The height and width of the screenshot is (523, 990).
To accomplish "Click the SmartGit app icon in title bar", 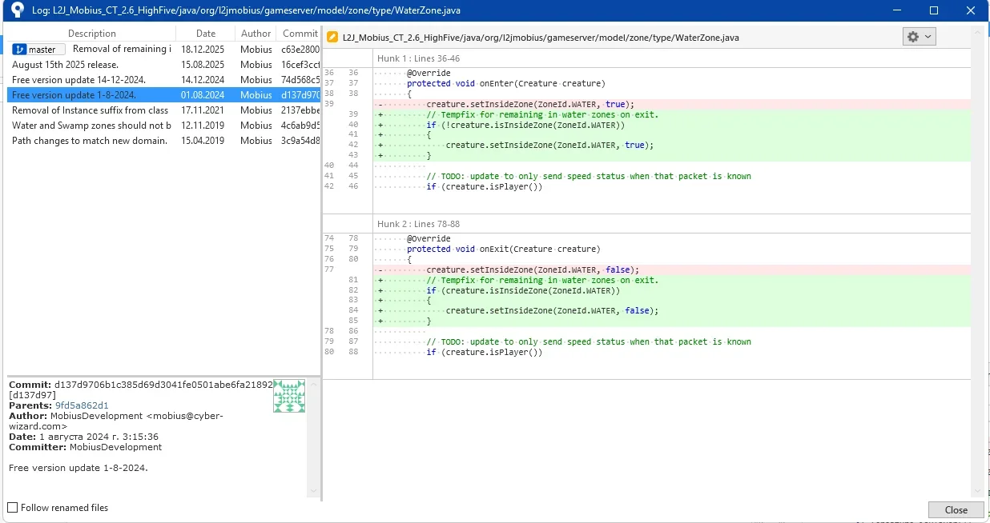I will click(17, 10).
